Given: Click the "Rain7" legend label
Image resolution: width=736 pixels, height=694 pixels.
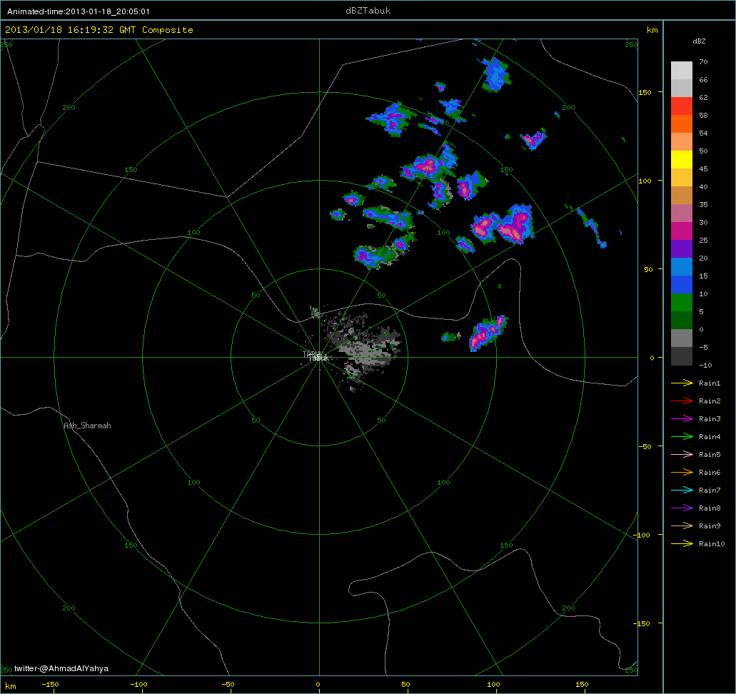Looking at the screenshot, I should click(710, 491).
